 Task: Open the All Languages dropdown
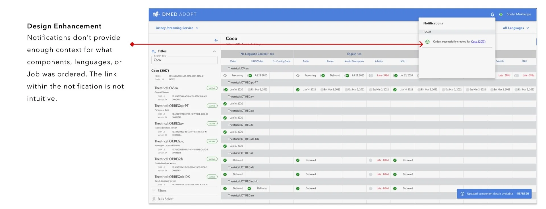click(516, 28)
